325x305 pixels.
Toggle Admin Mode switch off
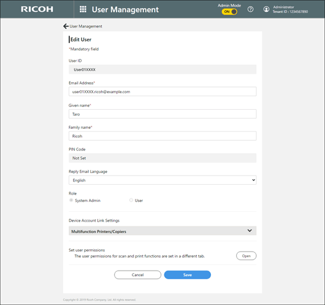229,12
